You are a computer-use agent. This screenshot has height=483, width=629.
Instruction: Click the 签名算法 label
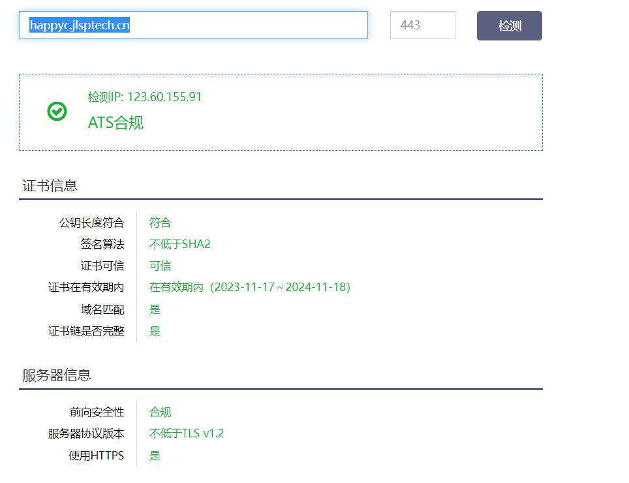pyautogui.click(x=102, y=244)
